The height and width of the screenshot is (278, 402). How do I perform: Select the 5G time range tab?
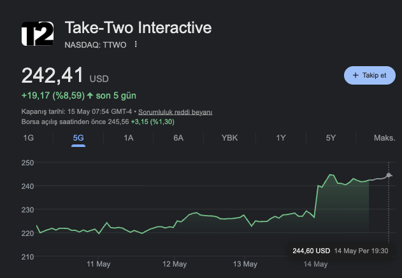point(78,138)
